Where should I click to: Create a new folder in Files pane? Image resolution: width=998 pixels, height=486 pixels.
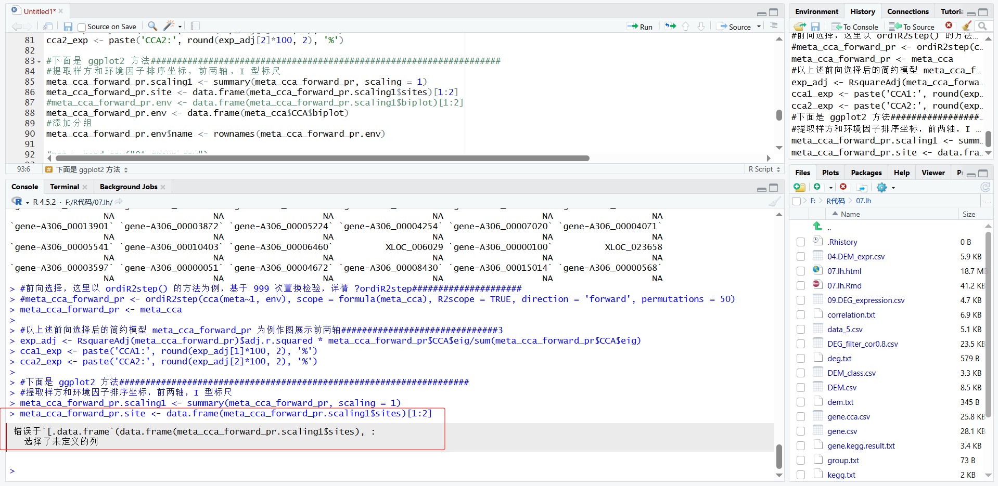point(799,187)
